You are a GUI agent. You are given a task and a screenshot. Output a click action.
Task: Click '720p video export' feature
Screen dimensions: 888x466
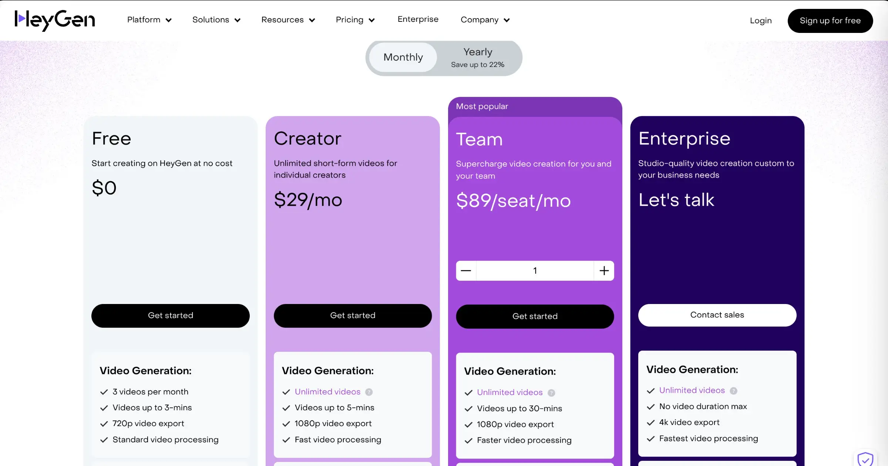click(148, 424)
